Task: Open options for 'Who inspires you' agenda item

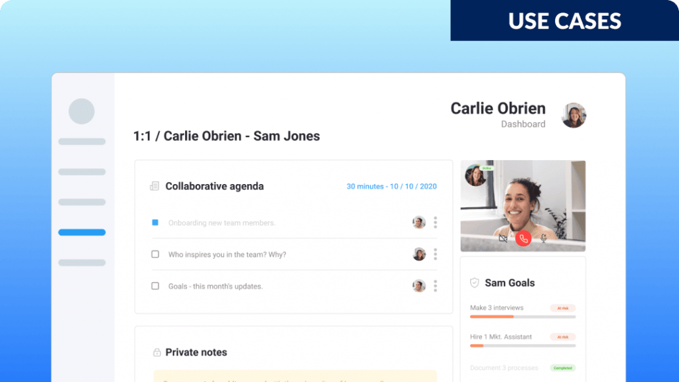Action: tap(436, 254)
